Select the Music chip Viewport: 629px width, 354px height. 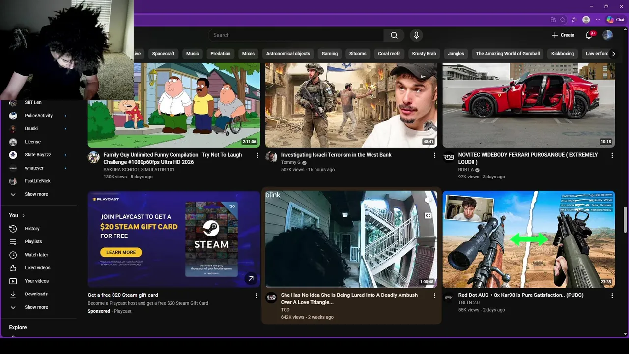(x=193, y=54)
